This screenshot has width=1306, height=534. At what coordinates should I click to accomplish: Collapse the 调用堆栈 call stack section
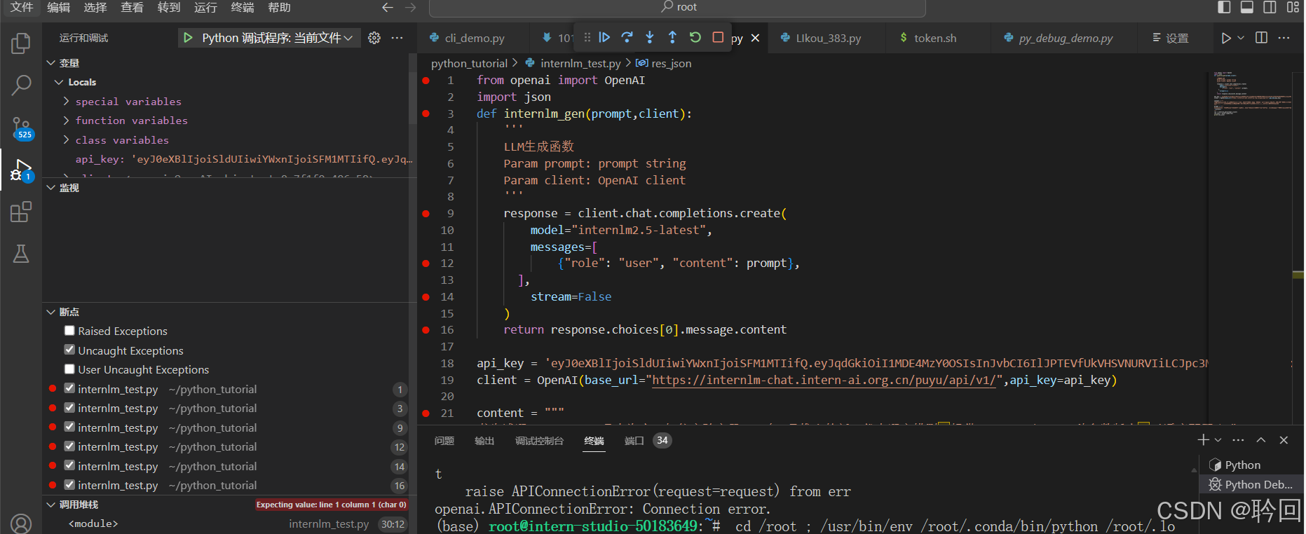point(51,505)
